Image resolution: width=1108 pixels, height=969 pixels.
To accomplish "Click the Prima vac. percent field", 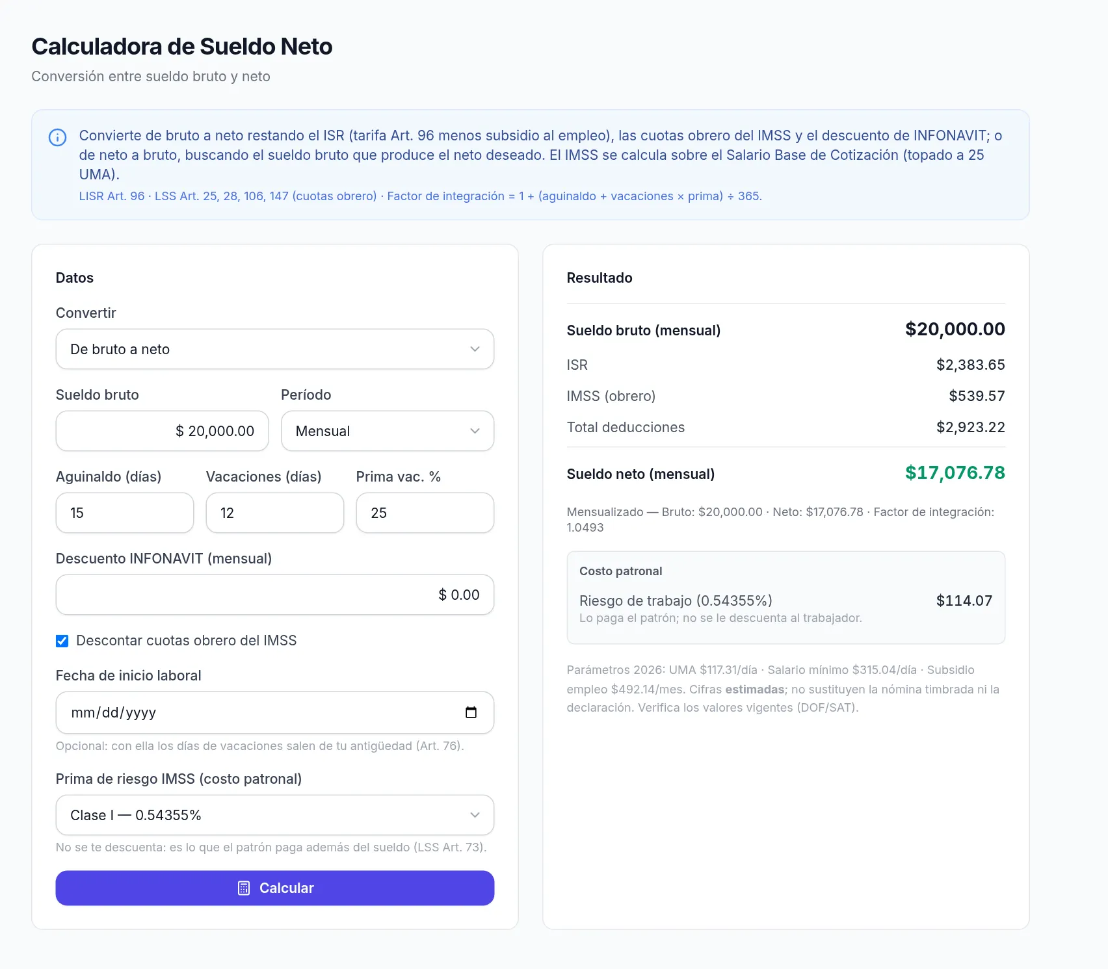I will pyautogui.click(x=425, y=513).
